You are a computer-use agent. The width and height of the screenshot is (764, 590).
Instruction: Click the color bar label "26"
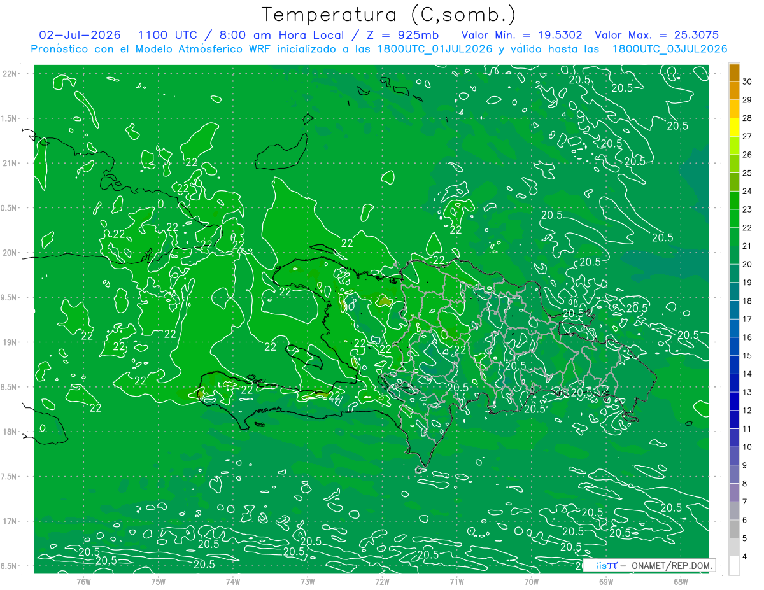point(747,155)
